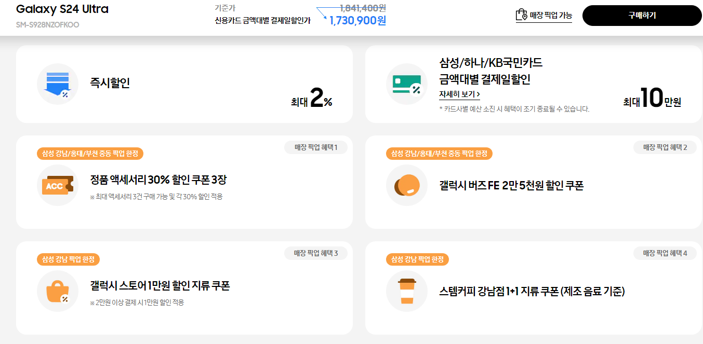Click 갤럭시 버즈 FE 2만 5천원 할인 쿠폰 title

(511, 185)
